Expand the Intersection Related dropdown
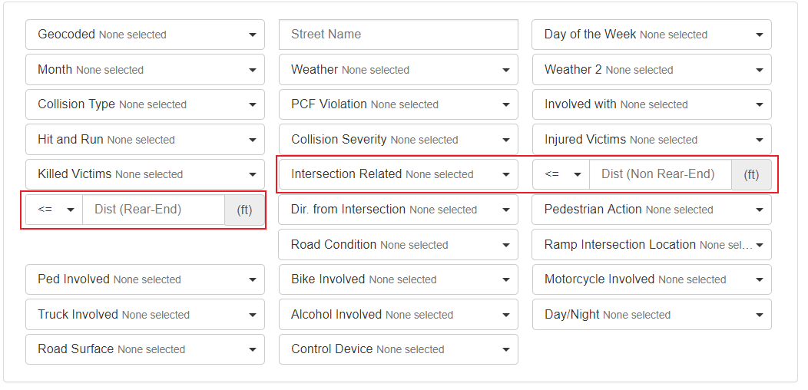The height and width of the screenshot is (390, 808). tap(398, 174)
